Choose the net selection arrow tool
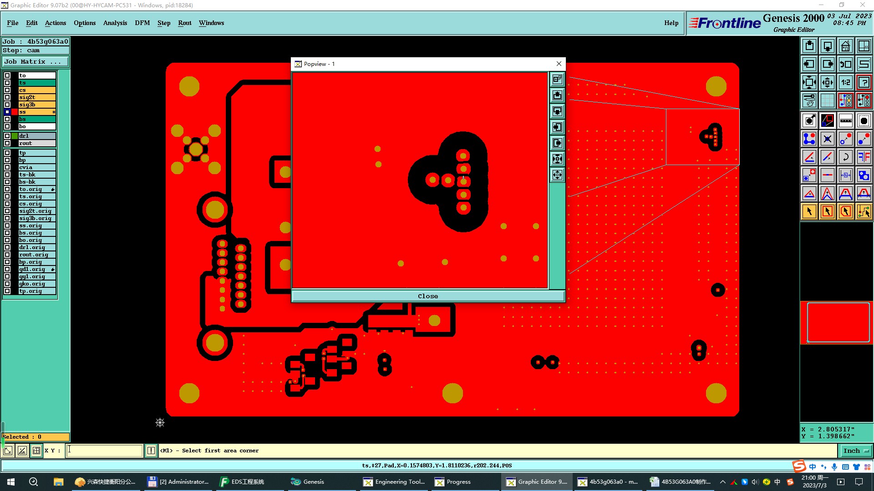 [x=864, y=211]
